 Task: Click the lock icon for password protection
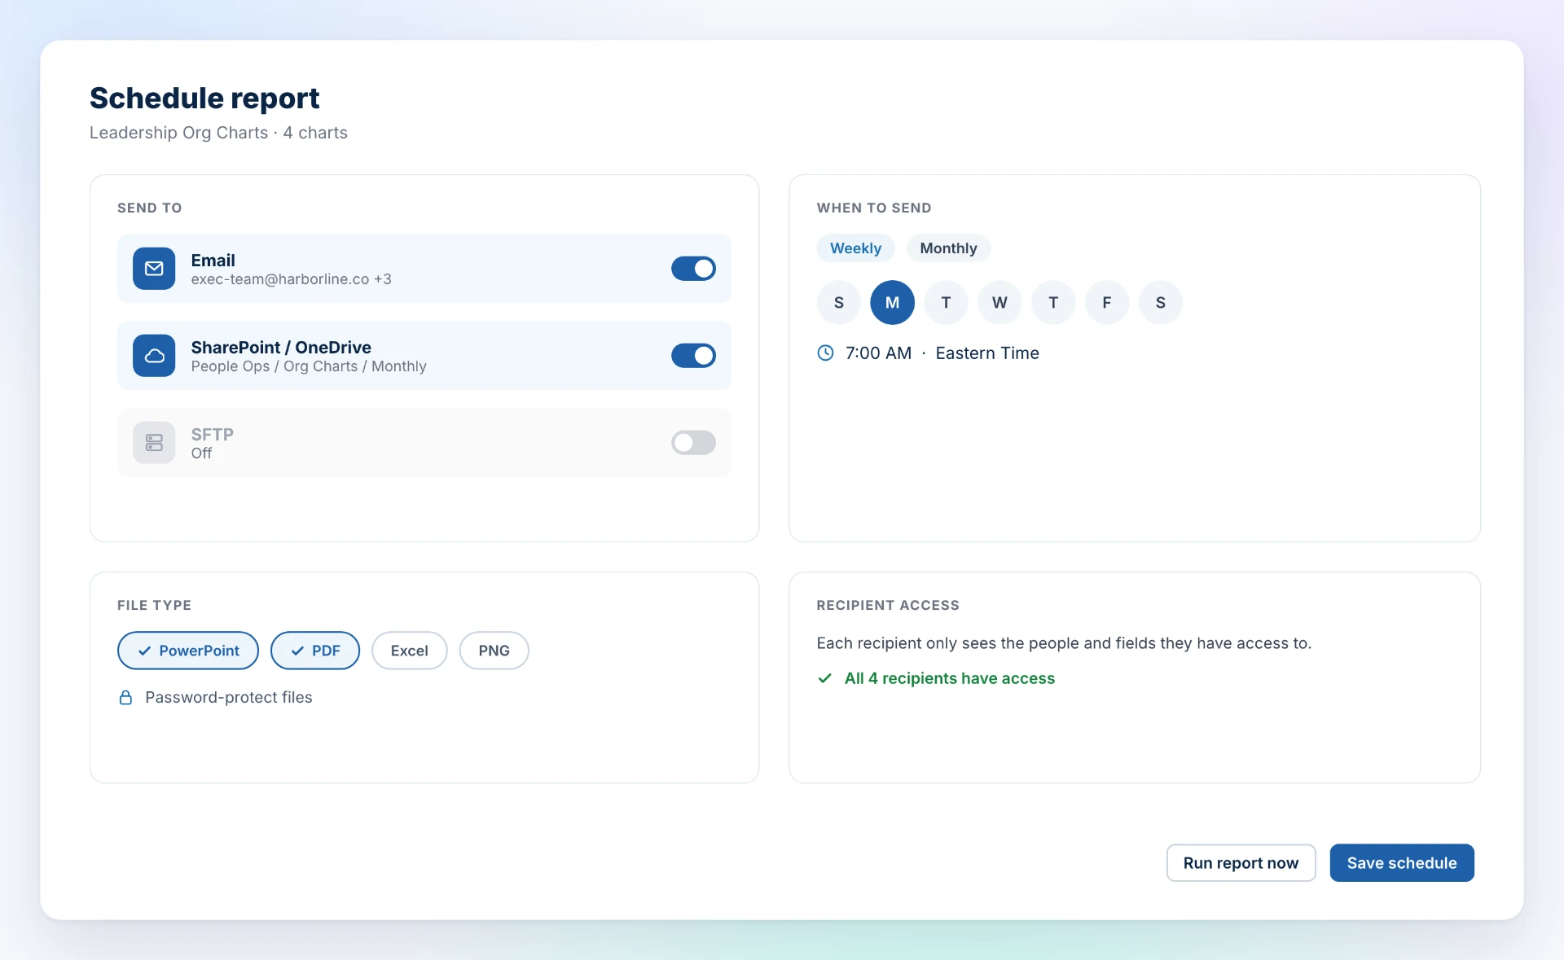125,698
